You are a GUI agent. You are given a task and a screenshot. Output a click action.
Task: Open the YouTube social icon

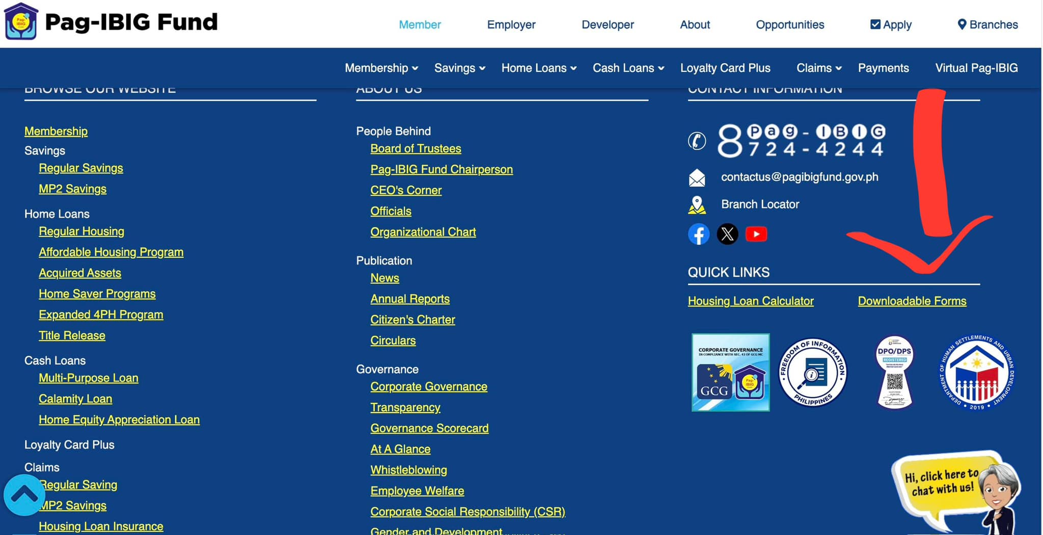coord(756,234)
